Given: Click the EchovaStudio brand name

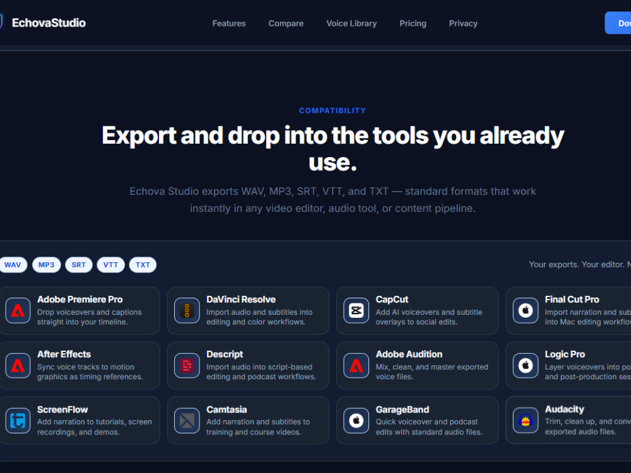Looking at the screenshot, I should 49,23.
